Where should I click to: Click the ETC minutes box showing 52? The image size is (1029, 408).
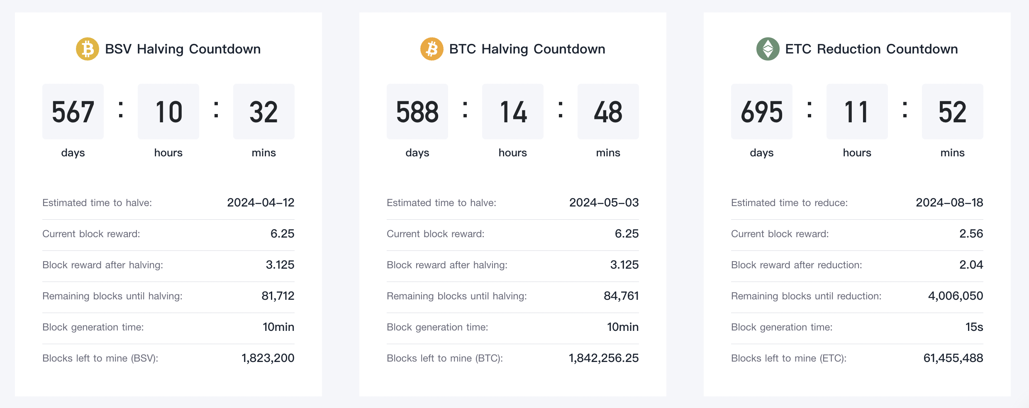[x=953, y=112]
